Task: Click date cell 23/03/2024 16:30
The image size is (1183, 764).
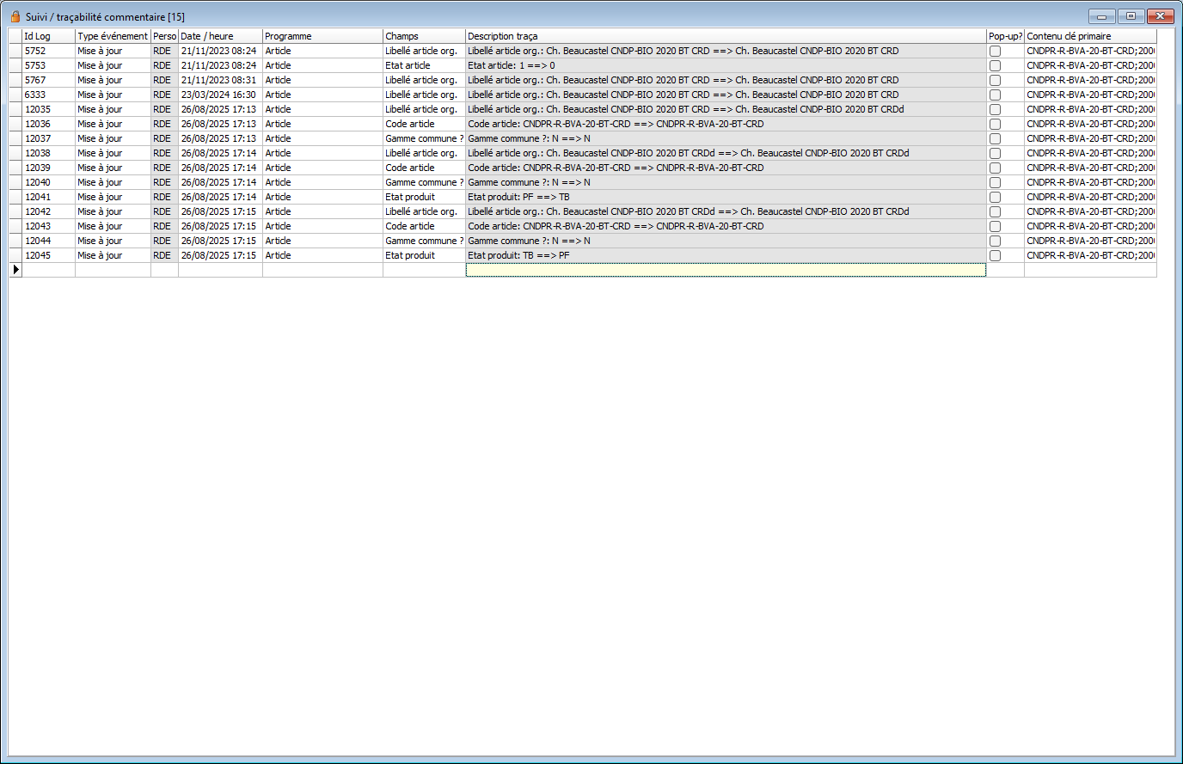Action: point(219,95)
